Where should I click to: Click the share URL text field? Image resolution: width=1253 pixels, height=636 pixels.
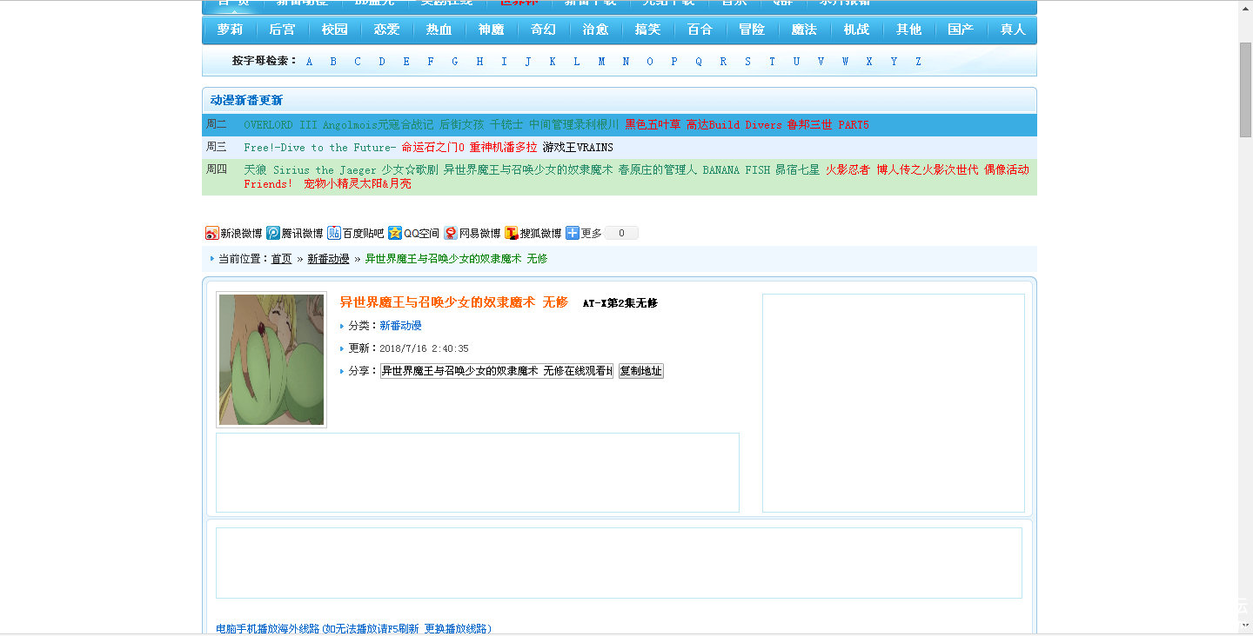tap(497, 371)
